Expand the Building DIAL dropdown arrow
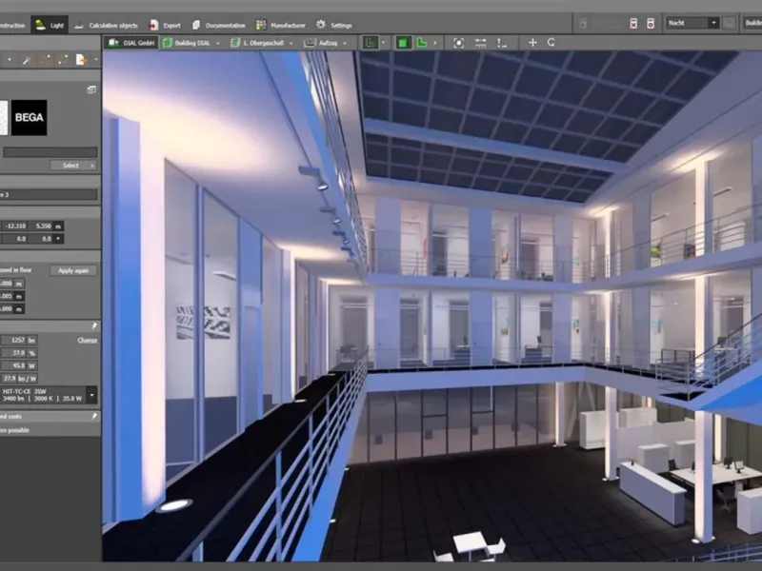Screen dimensions: 762x571 pyautogui.click(x=218, y=43)
